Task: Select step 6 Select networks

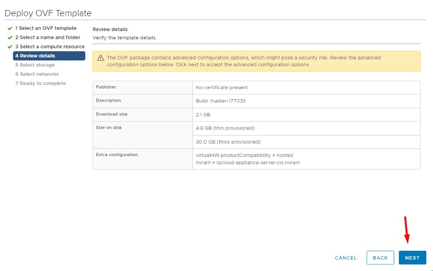Action: (x=37, y=74)
